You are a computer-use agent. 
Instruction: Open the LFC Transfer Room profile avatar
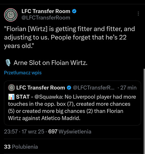pos(11,15)
